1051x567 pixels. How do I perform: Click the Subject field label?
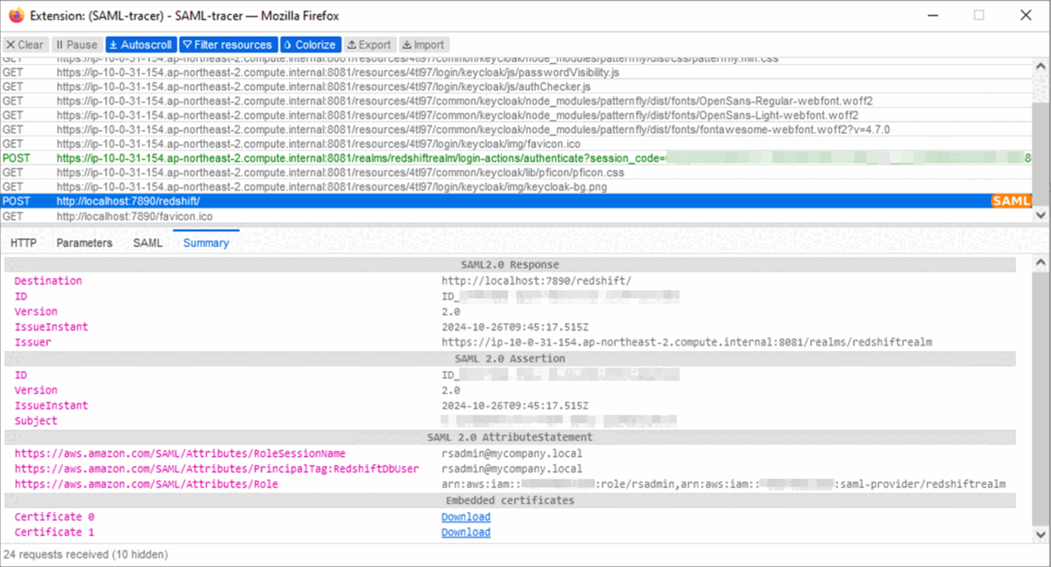click(36, 421)
